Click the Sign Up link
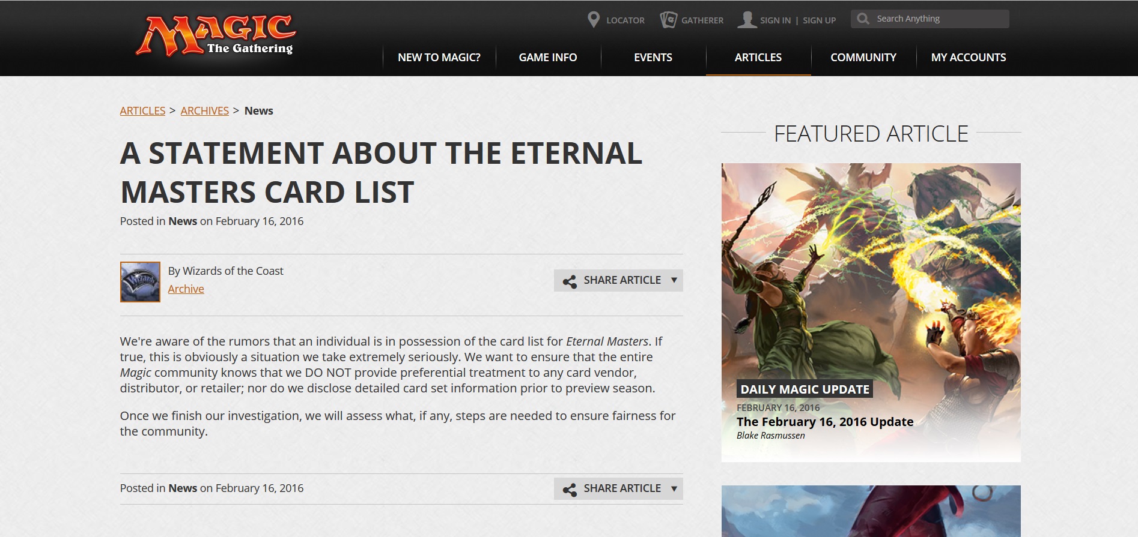 point(820,20)
